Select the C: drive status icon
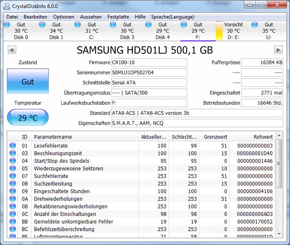 [78, 24]
